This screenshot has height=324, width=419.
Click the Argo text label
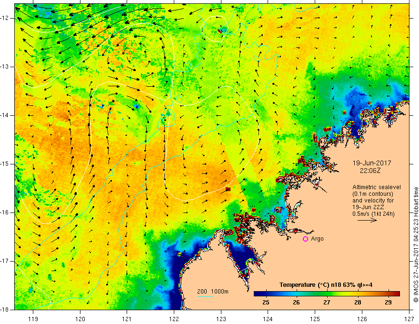(x=317, y=239)
